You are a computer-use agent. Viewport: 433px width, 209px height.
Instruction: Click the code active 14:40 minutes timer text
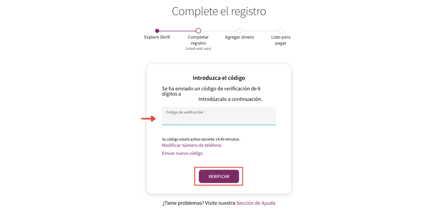(x=201, y=139)
